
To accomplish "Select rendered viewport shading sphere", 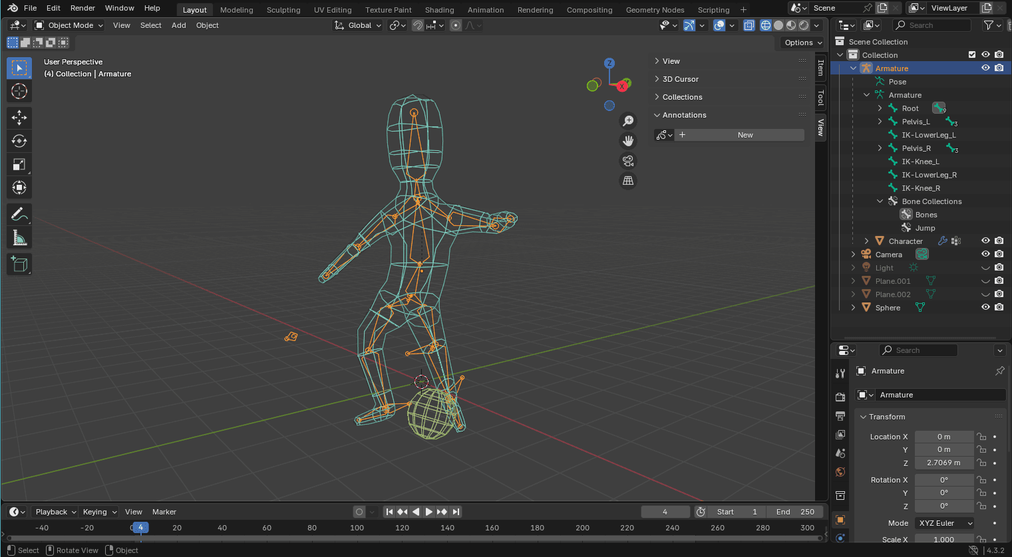I will coord(804,25).
